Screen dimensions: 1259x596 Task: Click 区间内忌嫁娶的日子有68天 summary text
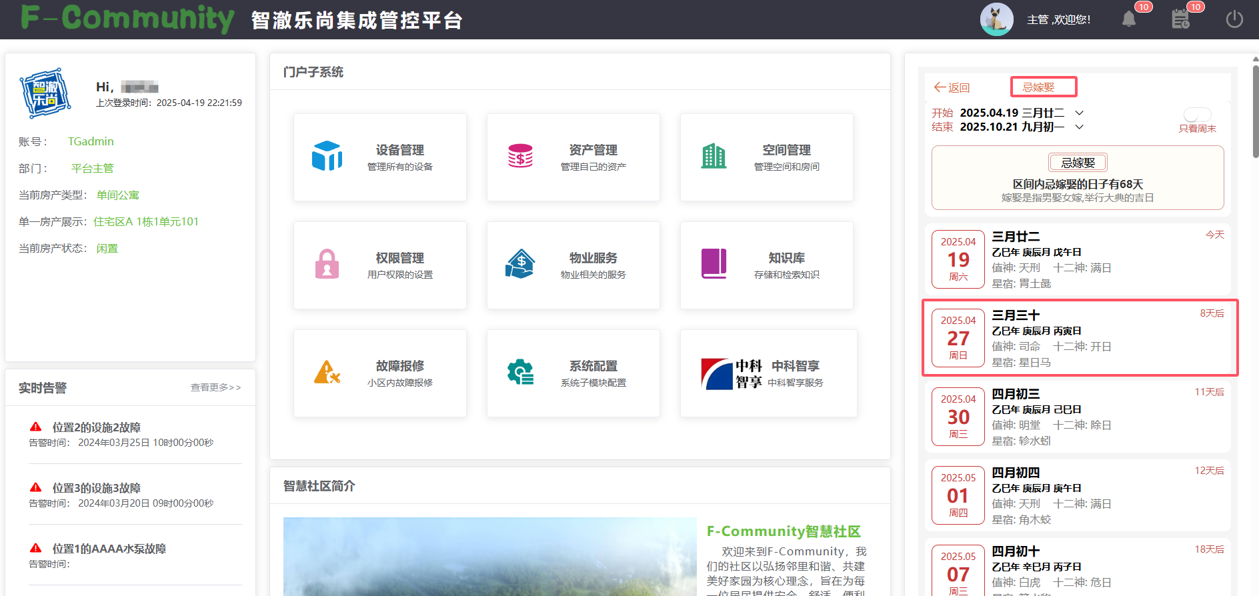pyautogui.click(x=1078, y=184)
